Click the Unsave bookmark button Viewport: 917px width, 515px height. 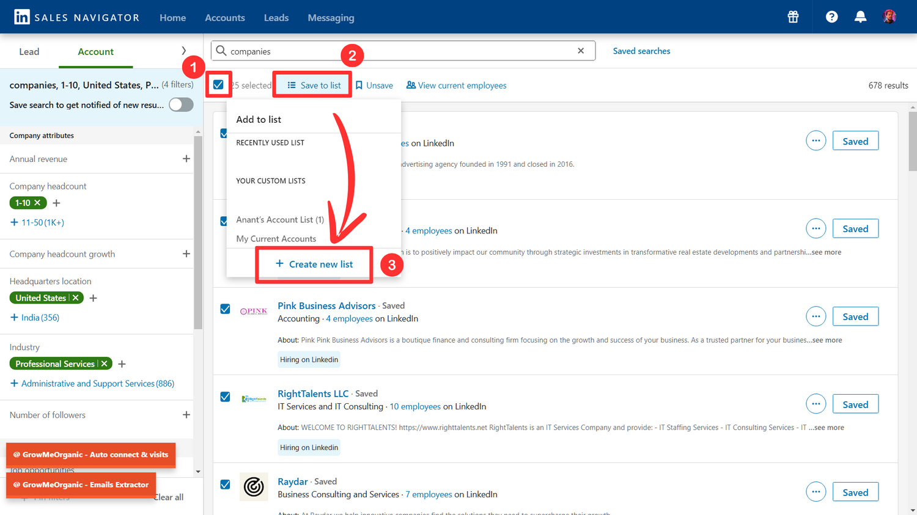coord(374,86)
